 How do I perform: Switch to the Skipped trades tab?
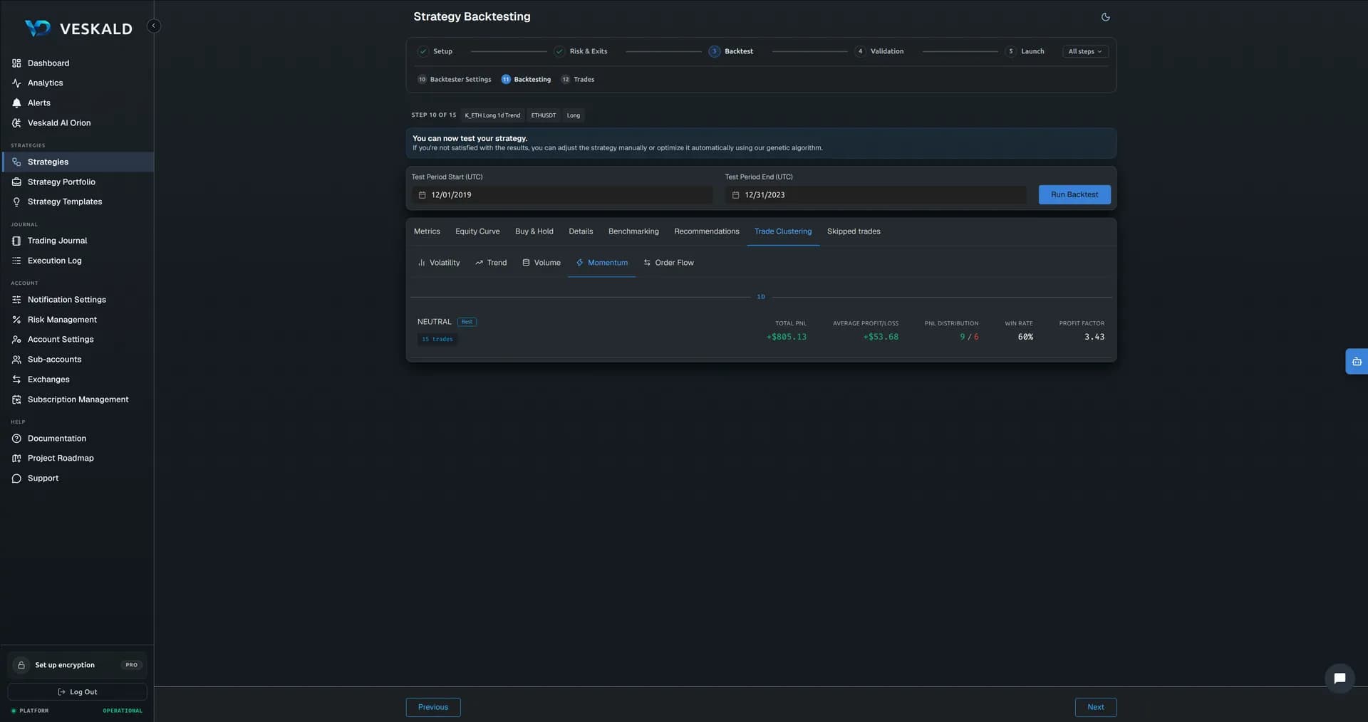[x=854, y=231]
